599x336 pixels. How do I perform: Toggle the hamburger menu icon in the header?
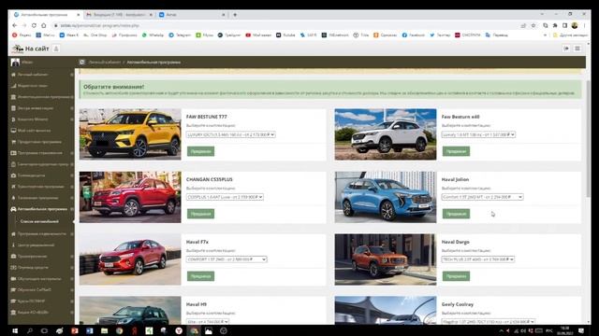click(x=577, y=49)
